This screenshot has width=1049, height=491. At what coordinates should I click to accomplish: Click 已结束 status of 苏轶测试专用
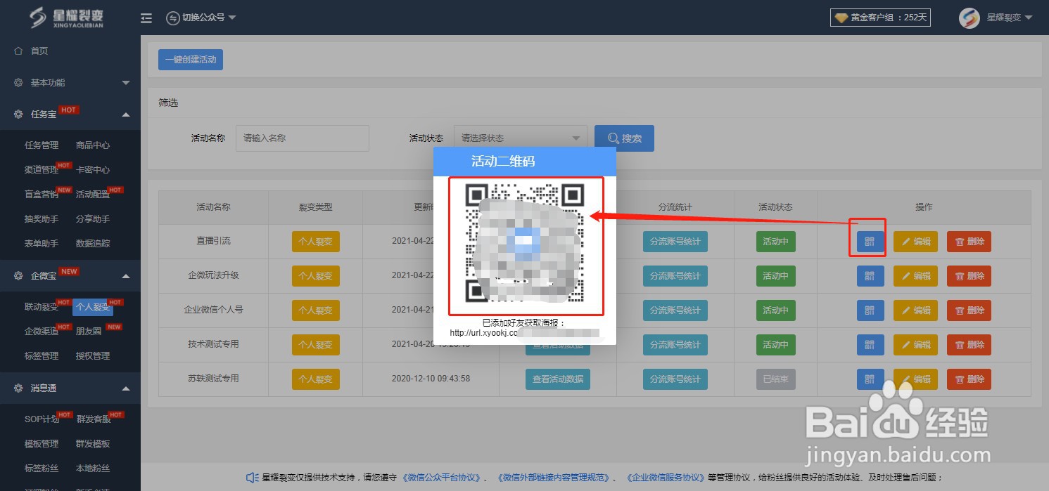[x=775, y=379]
